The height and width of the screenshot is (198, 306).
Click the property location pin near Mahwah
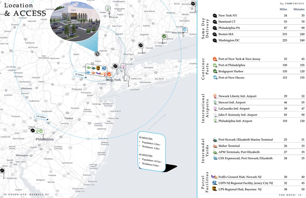[97, 54]
